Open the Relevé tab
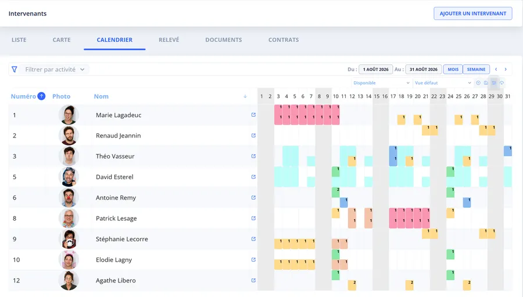 (169, 39)
